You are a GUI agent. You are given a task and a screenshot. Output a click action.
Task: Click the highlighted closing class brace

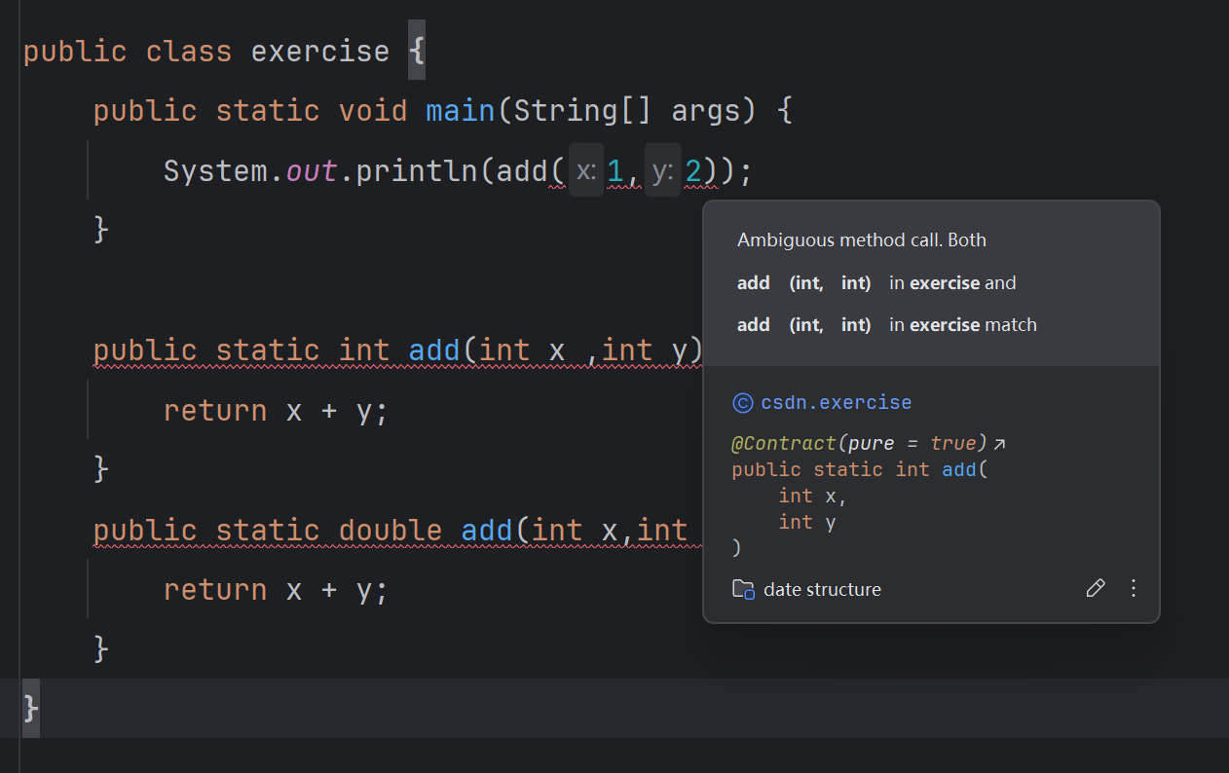point(30,708)
